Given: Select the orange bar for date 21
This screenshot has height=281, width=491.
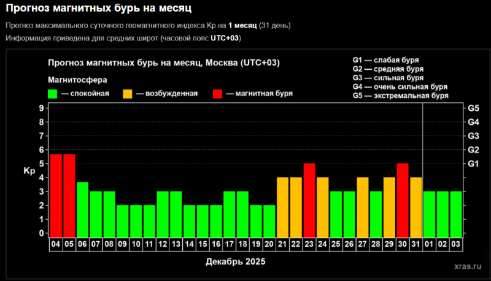Looking at the screenshot, I should tap(283, 208).
